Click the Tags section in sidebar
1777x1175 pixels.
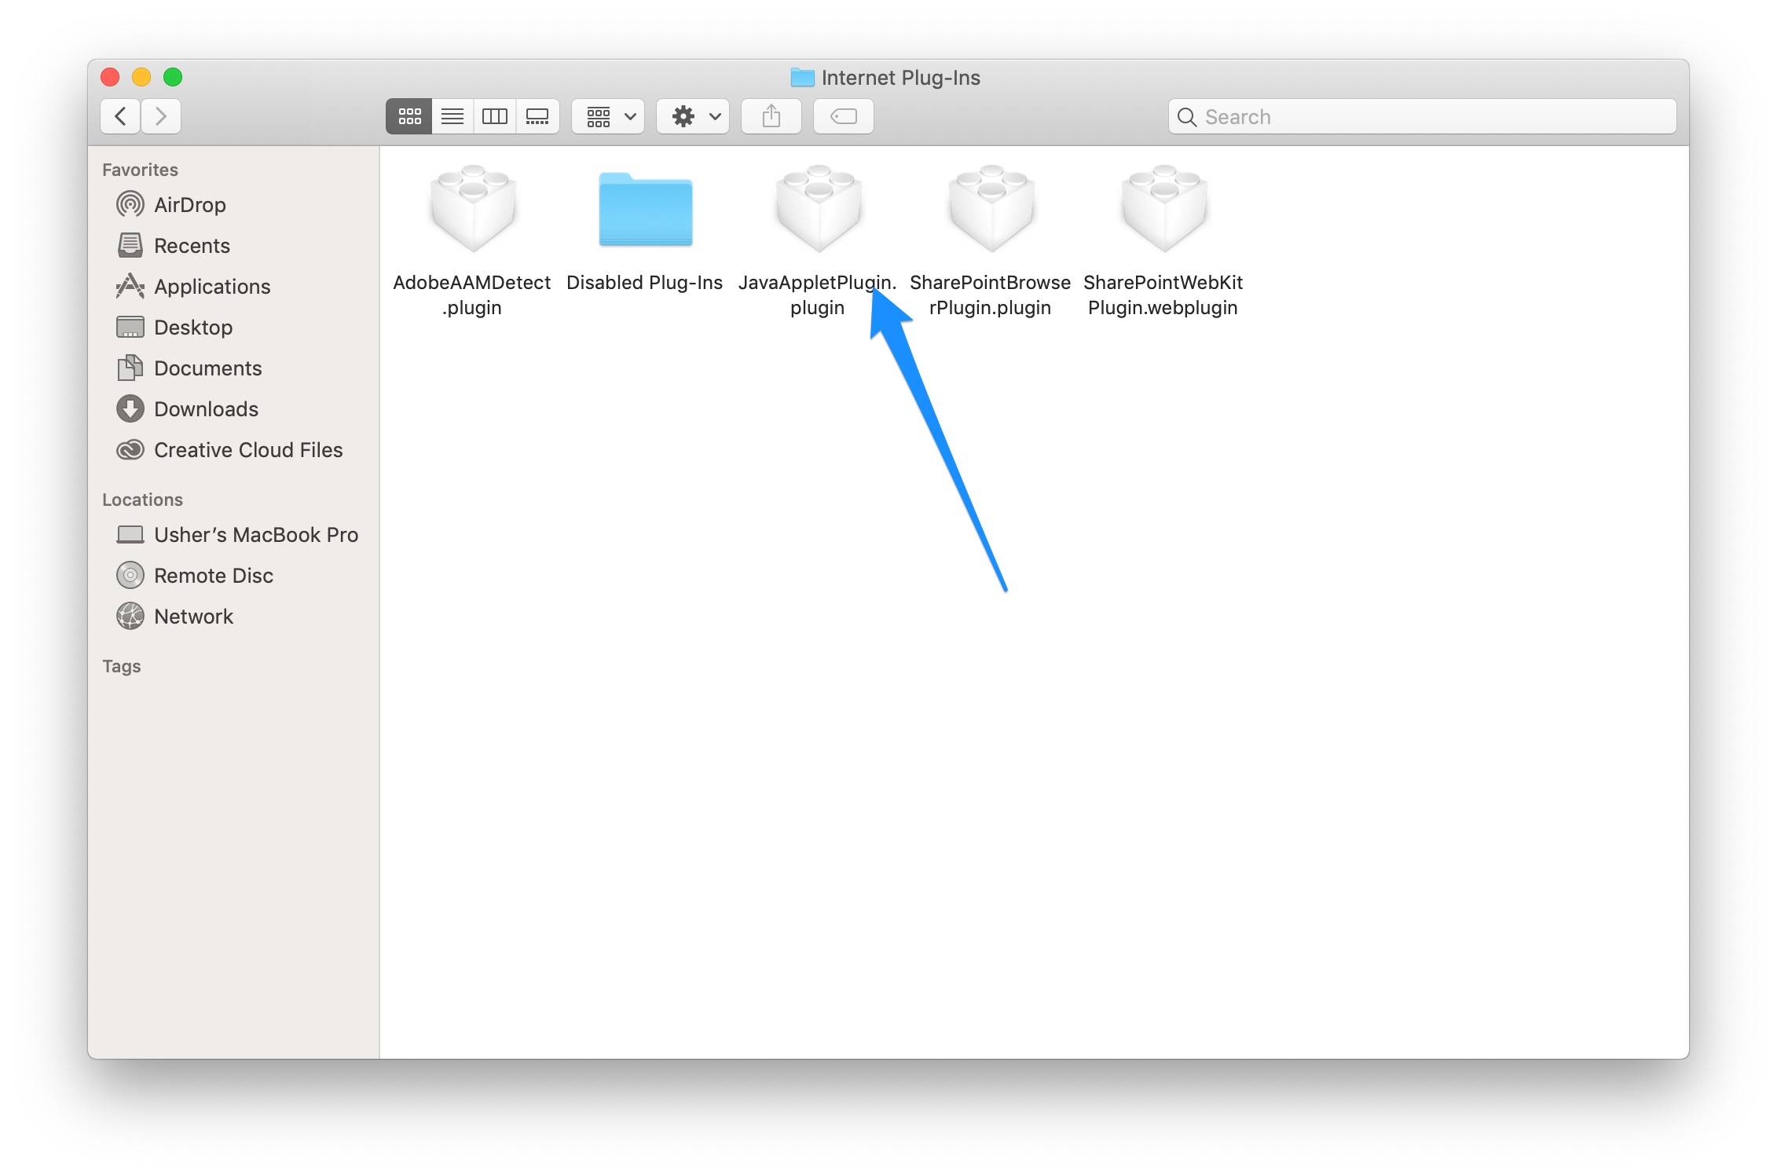(x=121, y=666)
